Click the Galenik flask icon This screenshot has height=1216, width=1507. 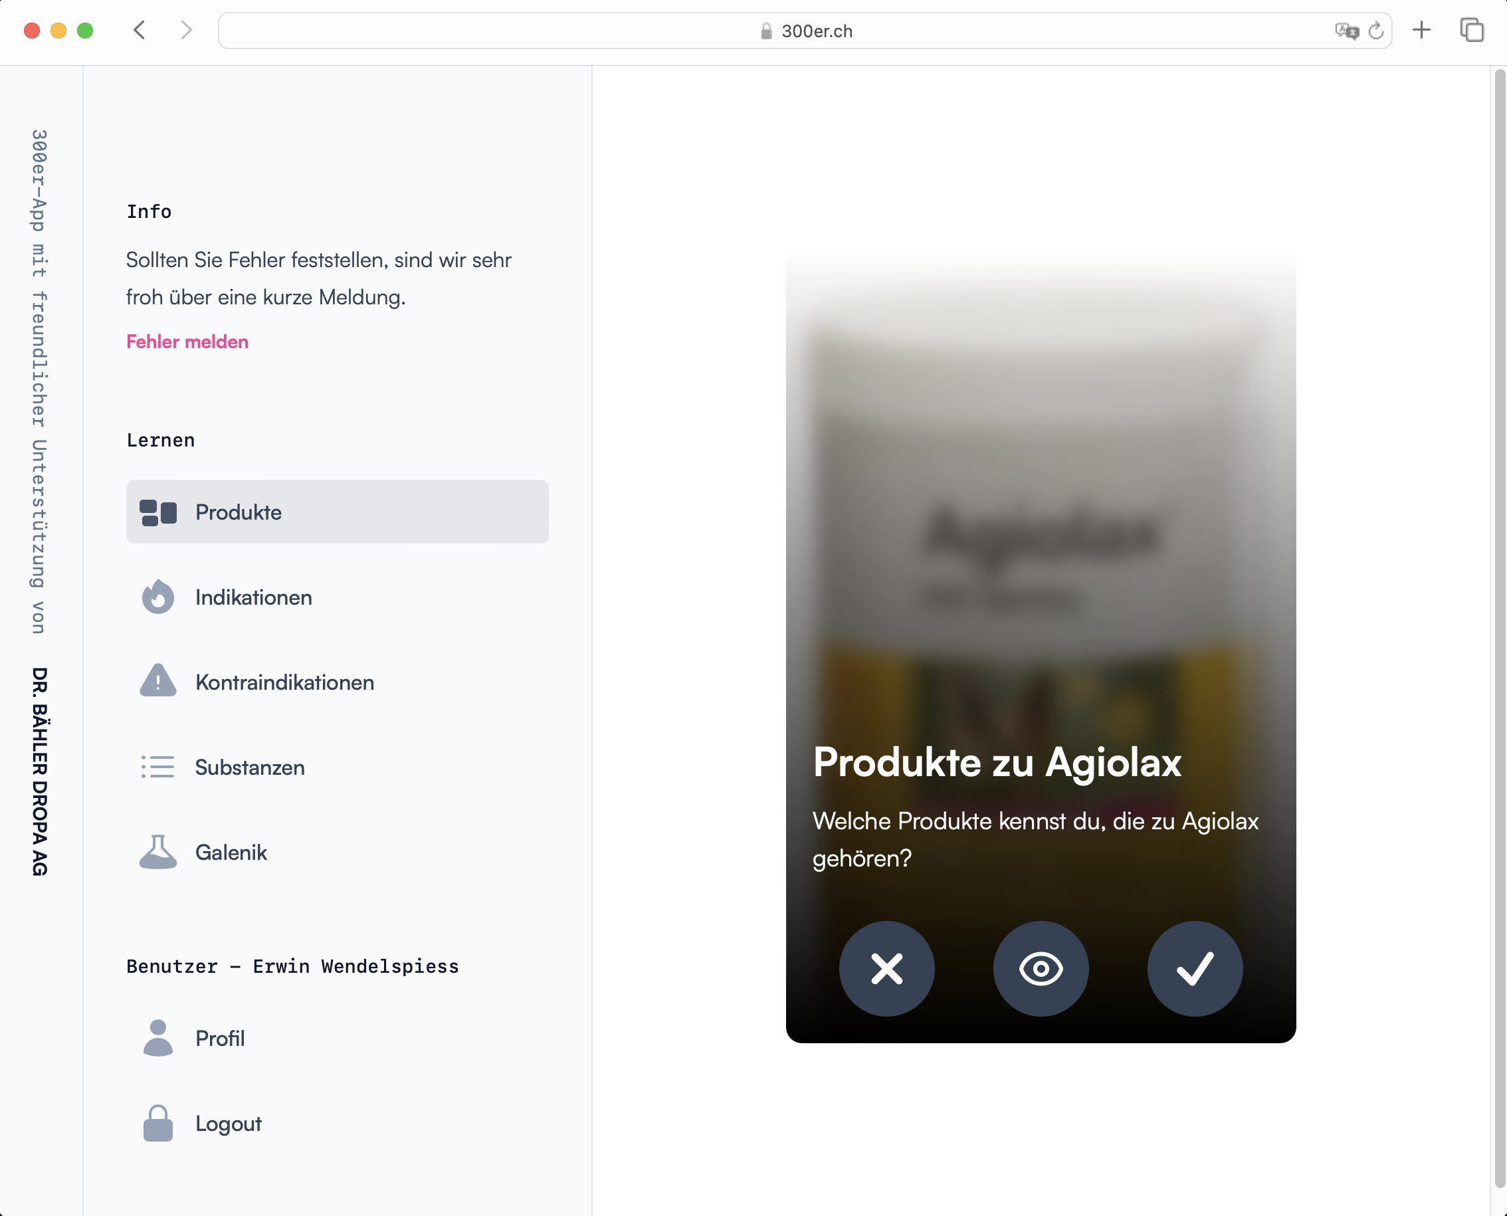coord(157,852)
